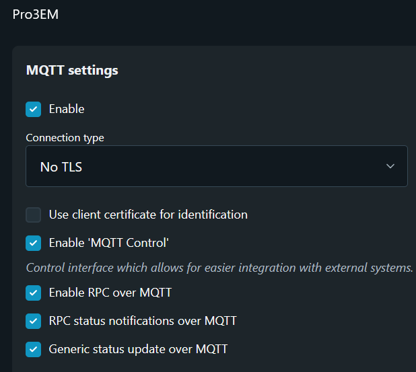Click the chevron arrow in the Connection type box
Image resolution: width=416 pixels, height=372 pixels.
click(390, 166)
